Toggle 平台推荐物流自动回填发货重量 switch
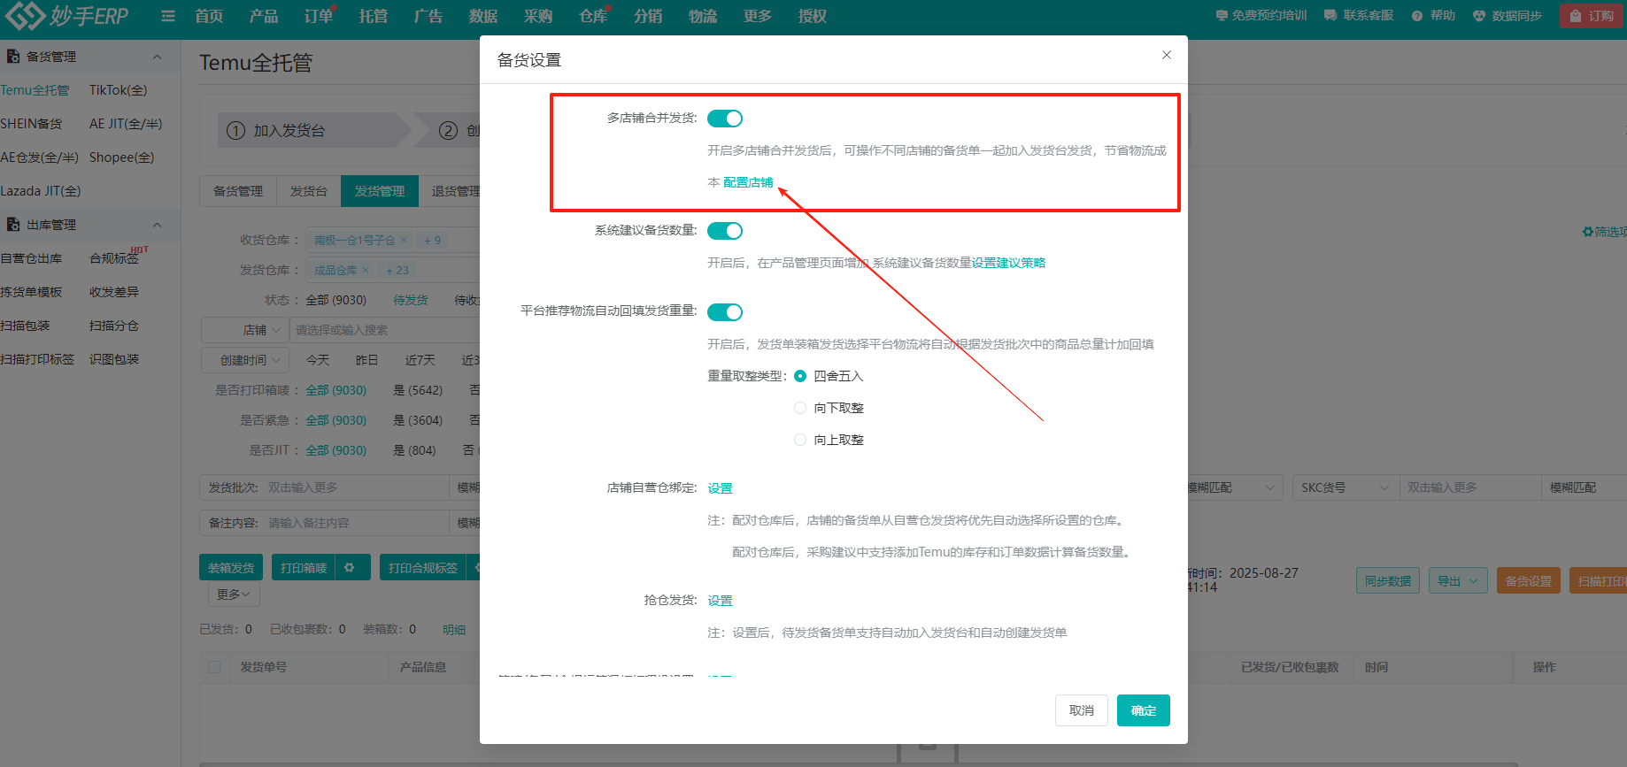This screenshot has height=767, width=1627. (x=725, y=312)
